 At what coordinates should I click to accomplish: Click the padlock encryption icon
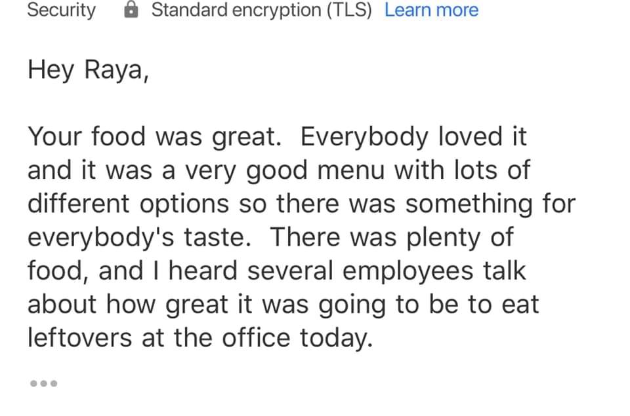[132, 10]
